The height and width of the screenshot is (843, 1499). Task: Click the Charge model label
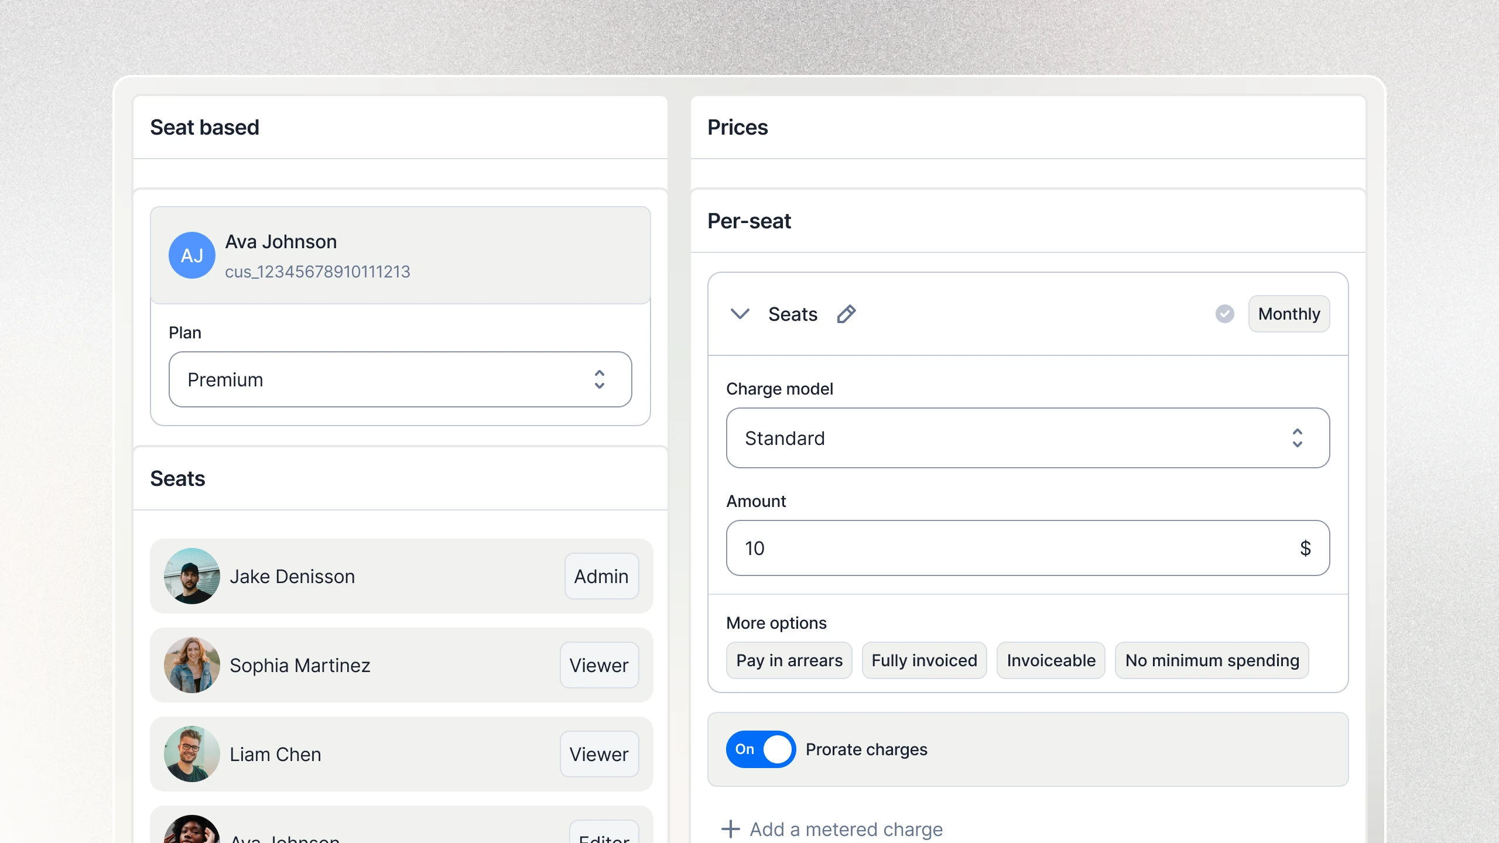point(779,389)
